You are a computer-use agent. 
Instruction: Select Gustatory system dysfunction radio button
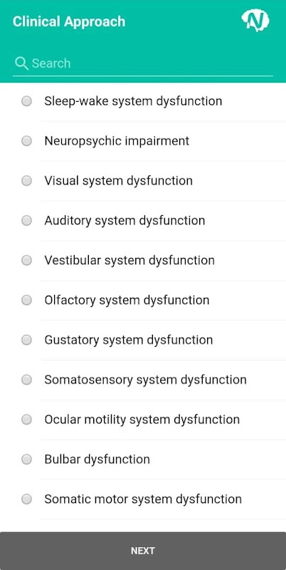click(26, 340)
